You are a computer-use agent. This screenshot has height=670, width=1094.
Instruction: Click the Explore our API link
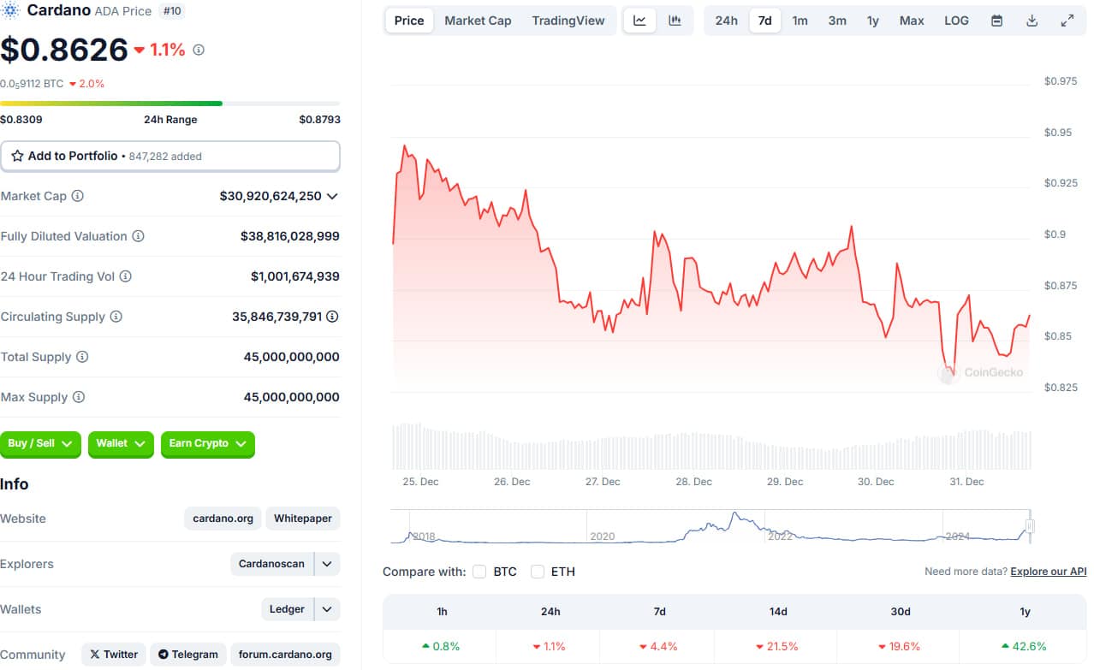[1049, 572]
